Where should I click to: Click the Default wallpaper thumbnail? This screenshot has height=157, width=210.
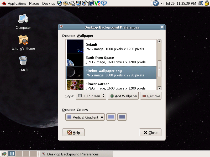click(x=75, y=47)
